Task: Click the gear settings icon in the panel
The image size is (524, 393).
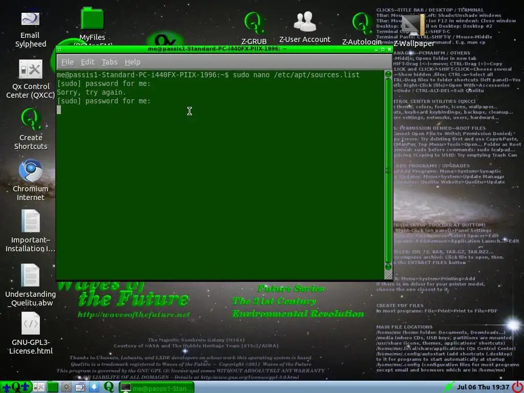Action: click(66, 387)
